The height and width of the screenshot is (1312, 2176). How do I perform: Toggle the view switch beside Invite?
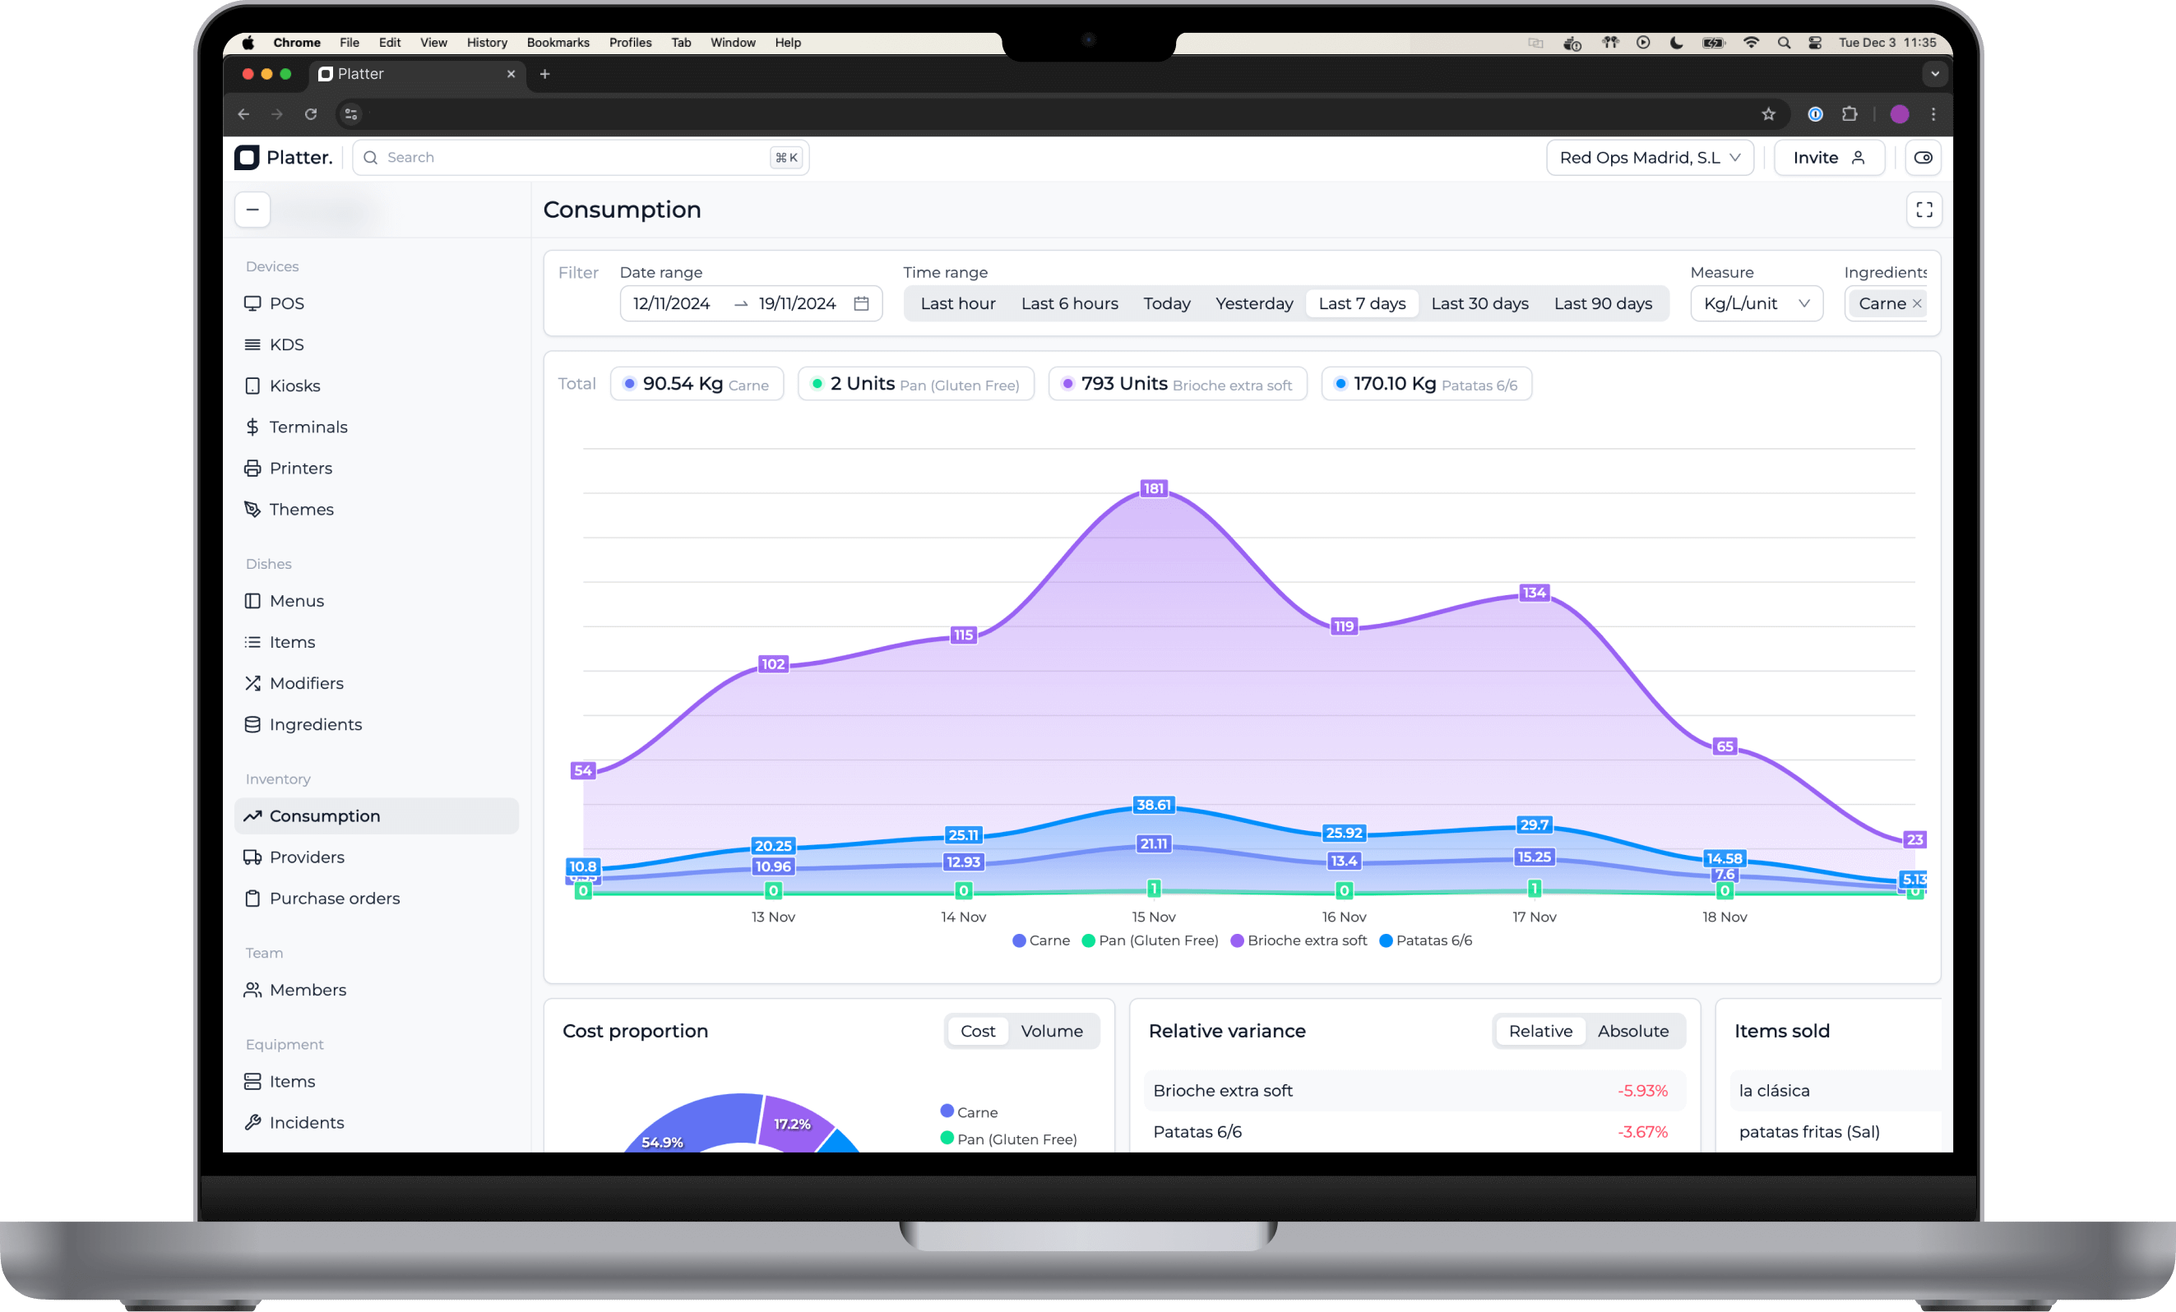[x=1923, y=157]
